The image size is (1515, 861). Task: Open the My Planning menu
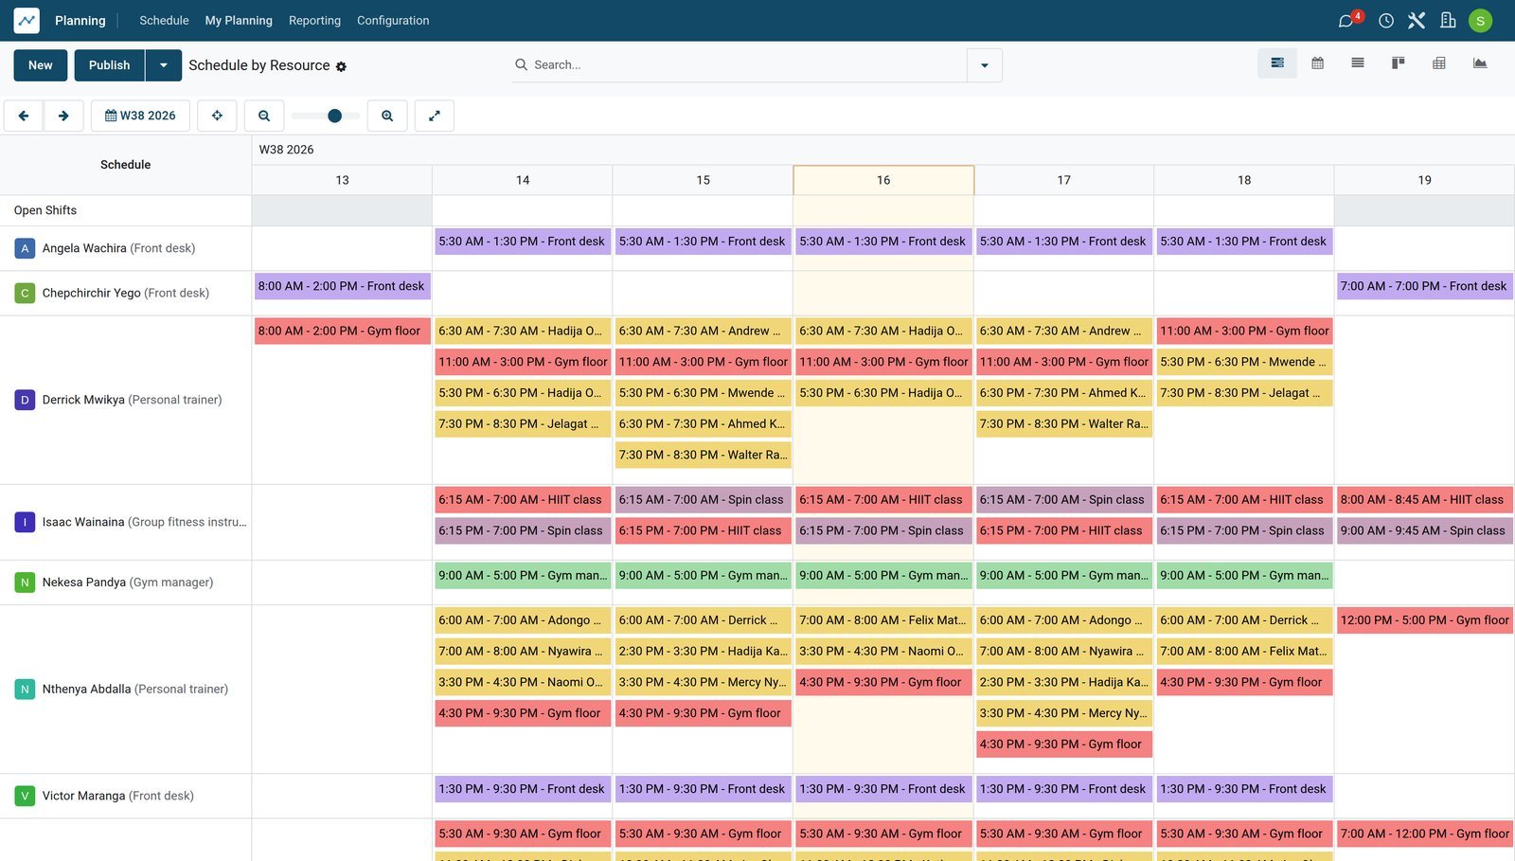pyautogui.click(x=239, y=20)
